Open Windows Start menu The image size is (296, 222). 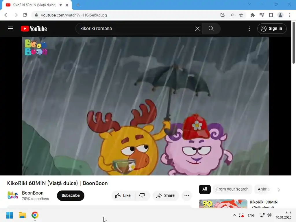[x=10, y=215]
